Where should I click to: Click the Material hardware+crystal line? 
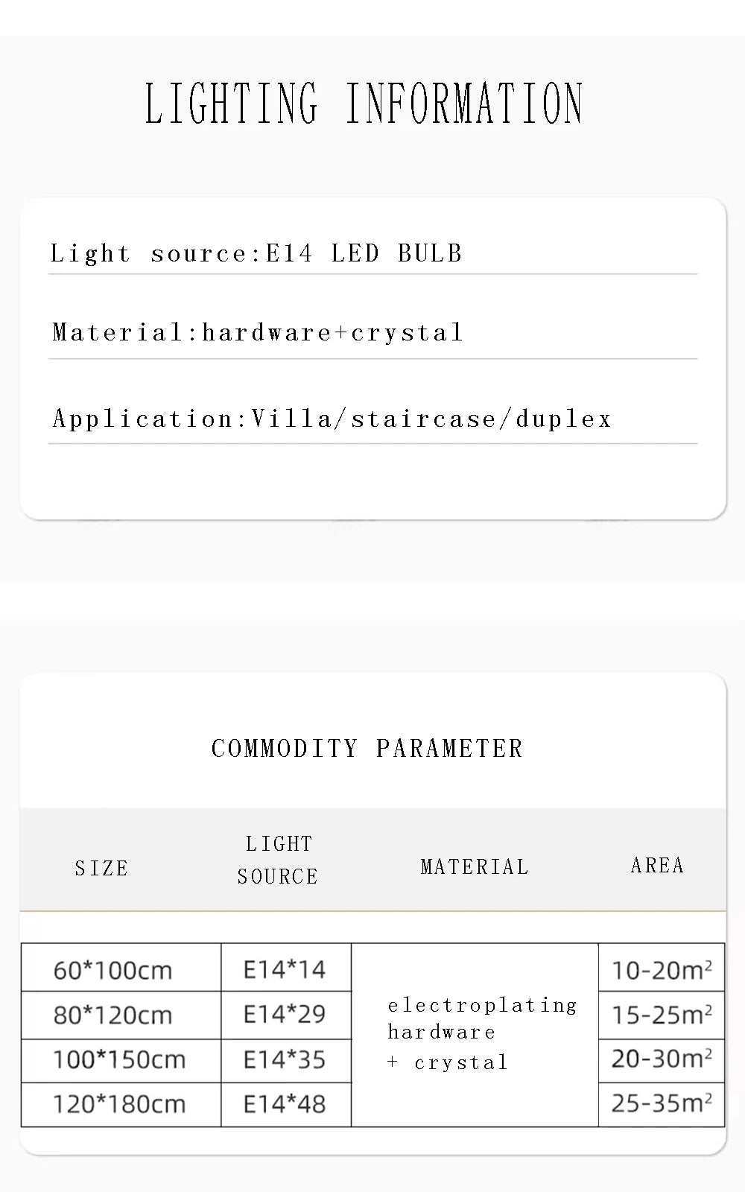pos(258,332)
